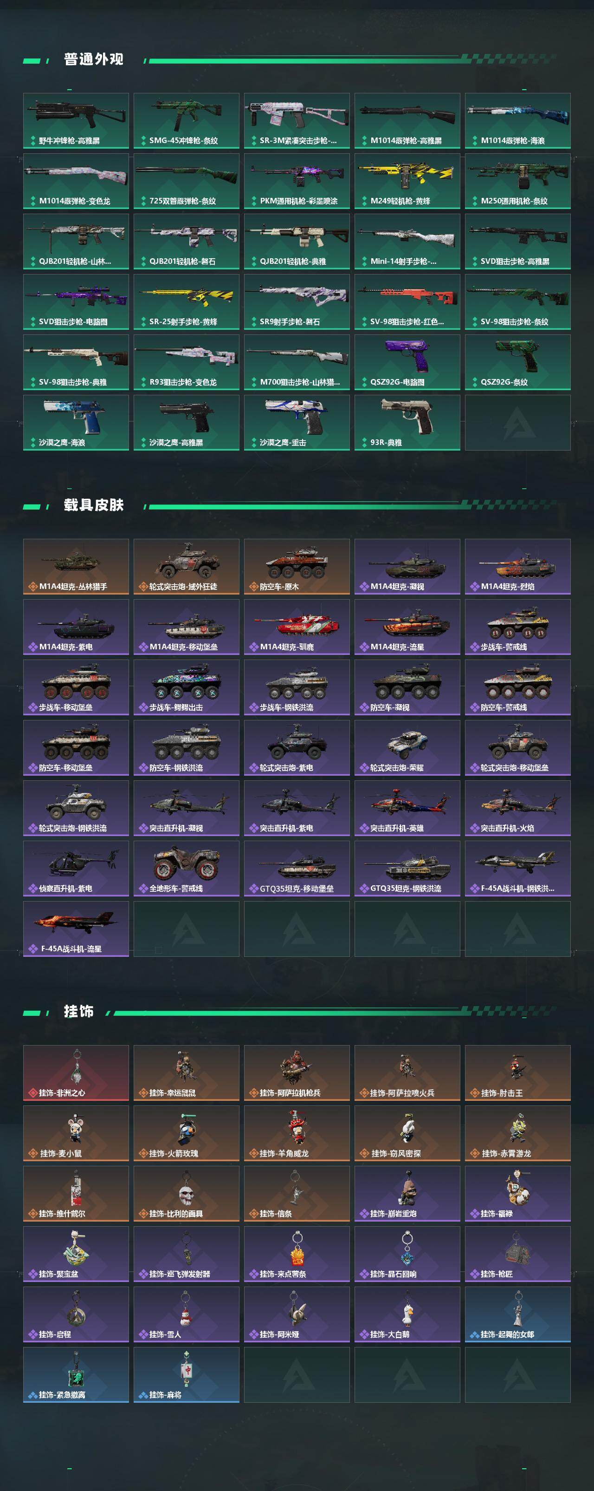Click the M1A4坦克-驯鹿 red tank skin
594x1491 pixels.
[x=297, y=627]
